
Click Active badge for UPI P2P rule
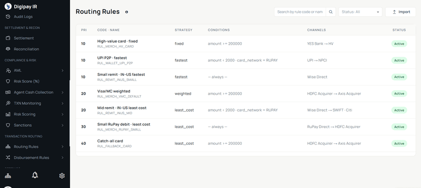click(x=399, y=61)
